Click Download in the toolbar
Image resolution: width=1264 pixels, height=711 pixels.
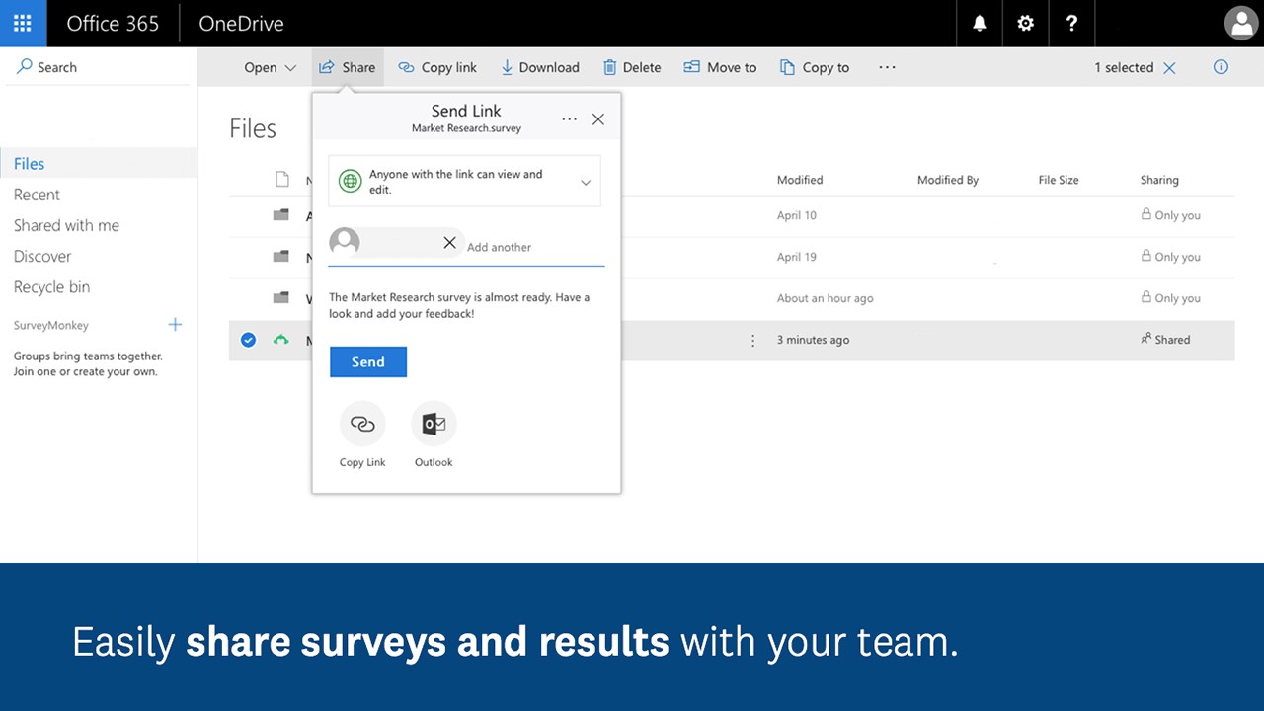pos(540,67)
